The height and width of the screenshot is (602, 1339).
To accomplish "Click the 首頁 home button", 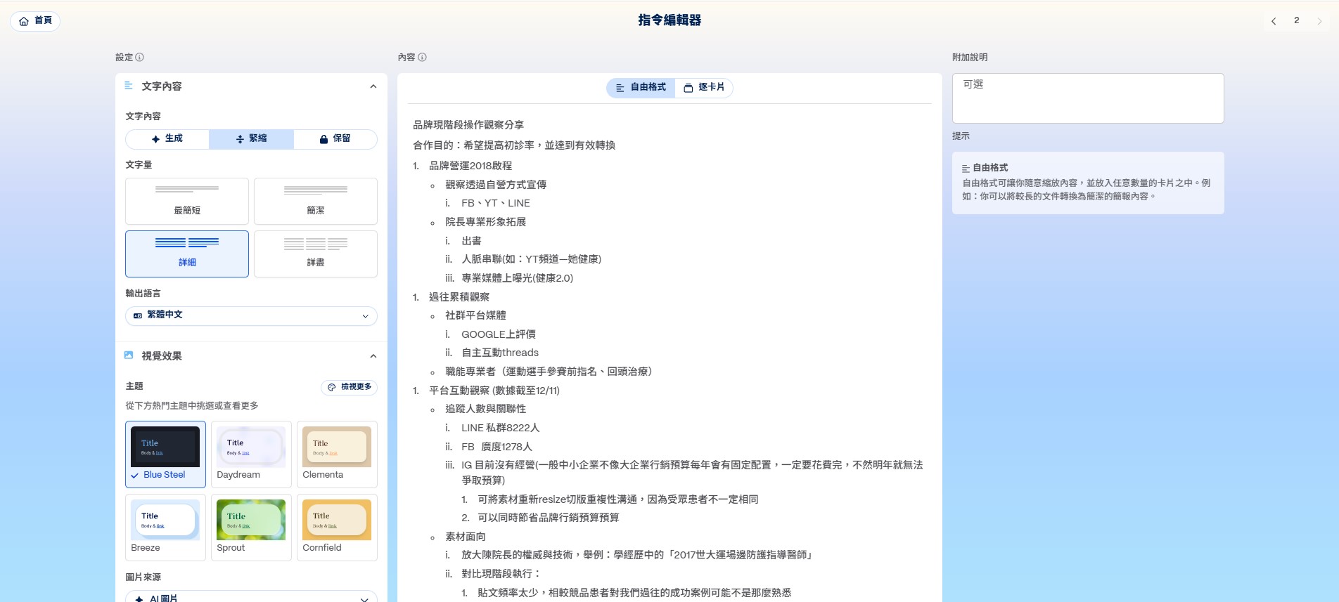I will pyautogui.click(x=35, y=21).
